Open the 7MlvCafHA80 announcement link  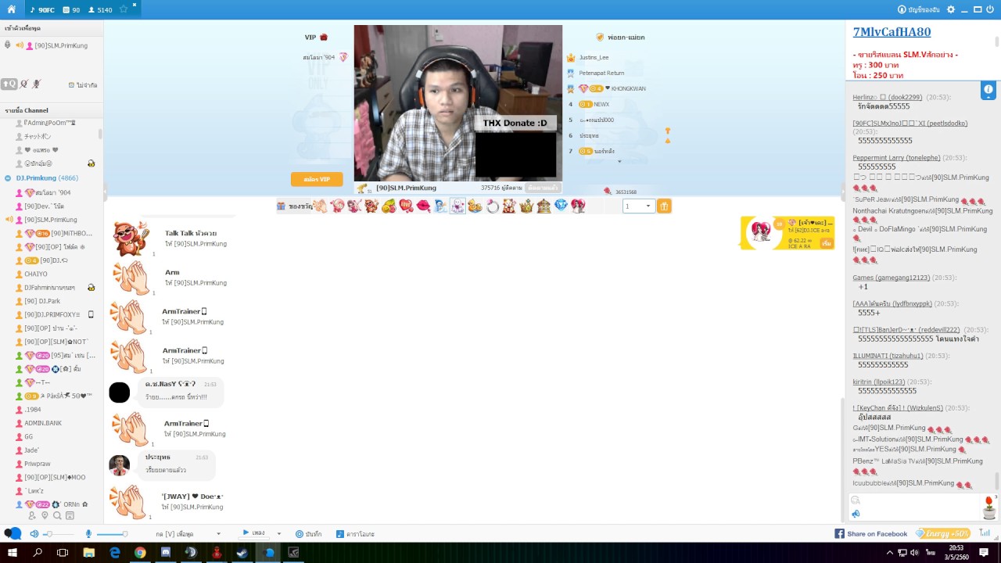[x=892, y=32]
